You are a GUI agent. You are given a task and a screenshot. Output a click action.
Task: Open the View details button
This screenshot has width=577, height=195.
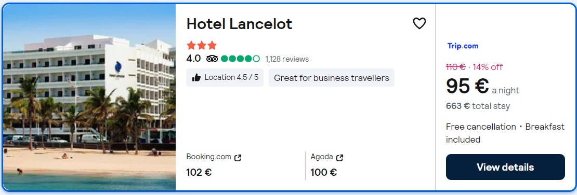[x=505, y=167]
